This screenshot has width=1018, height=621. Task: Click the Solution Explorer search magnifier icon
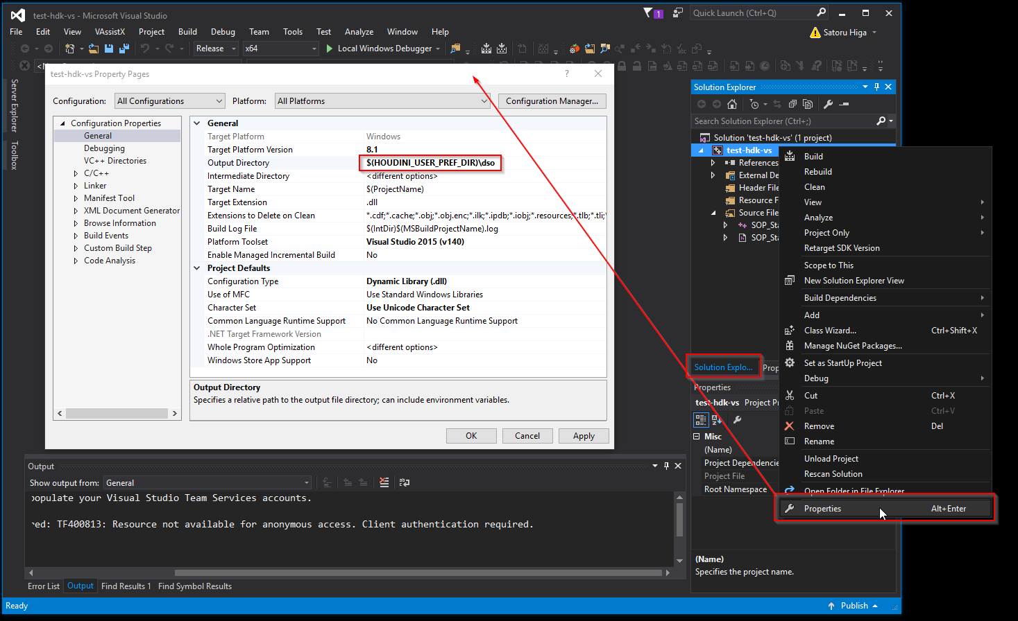[881, 121]
